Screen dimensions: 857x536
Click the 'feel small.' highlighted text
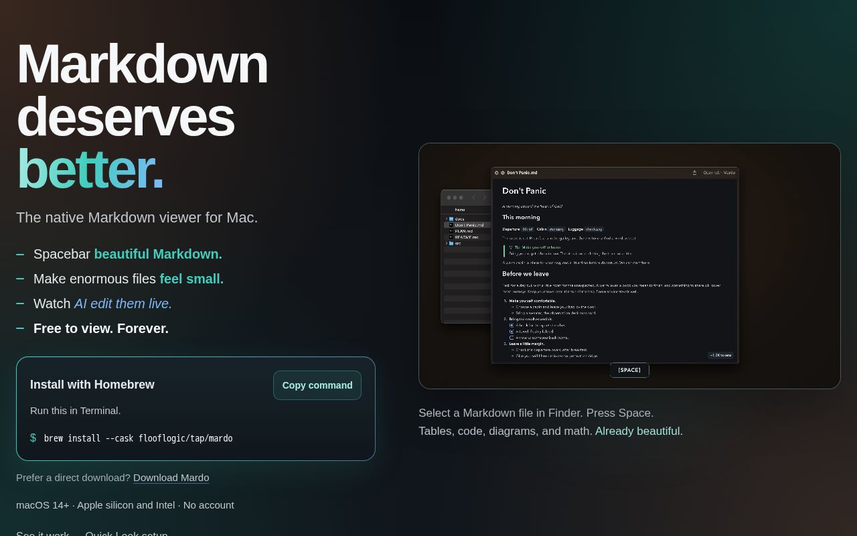[x=191, y=279]
